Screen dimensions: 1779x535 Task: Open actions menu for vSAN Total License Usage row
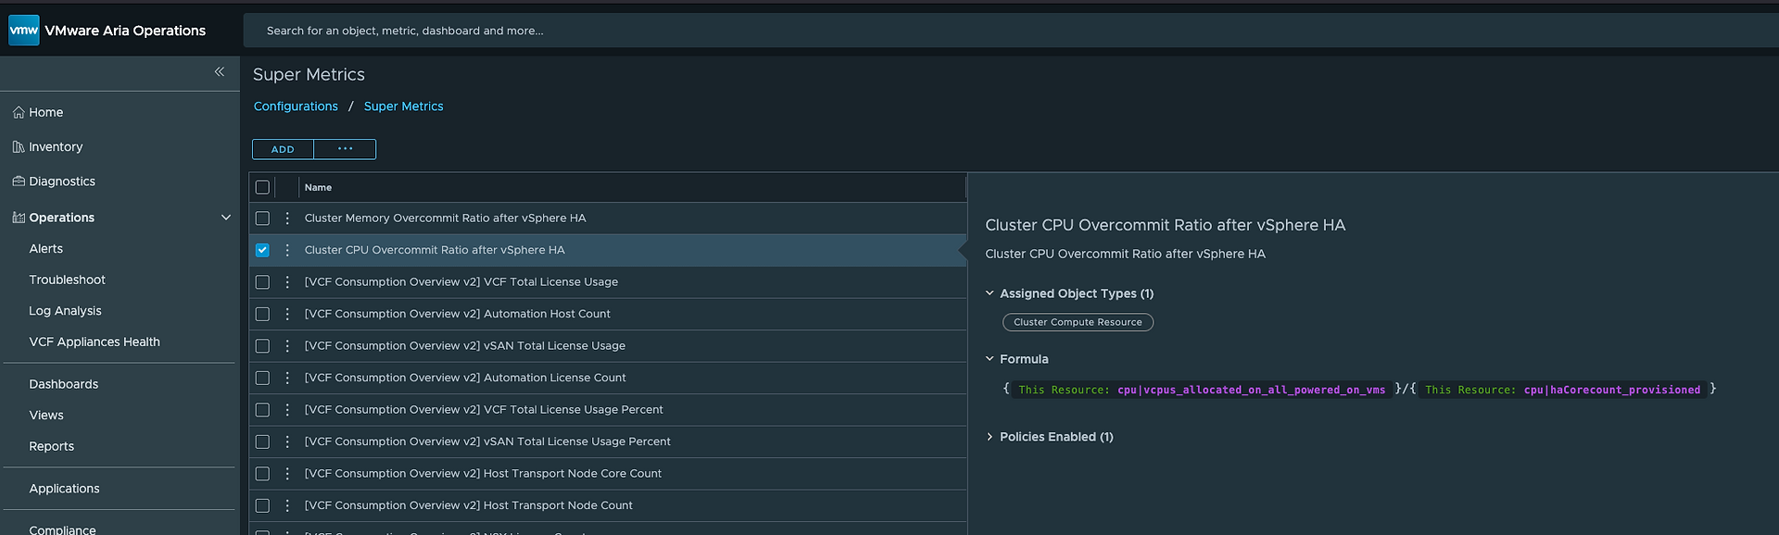[x=287, y=346]
